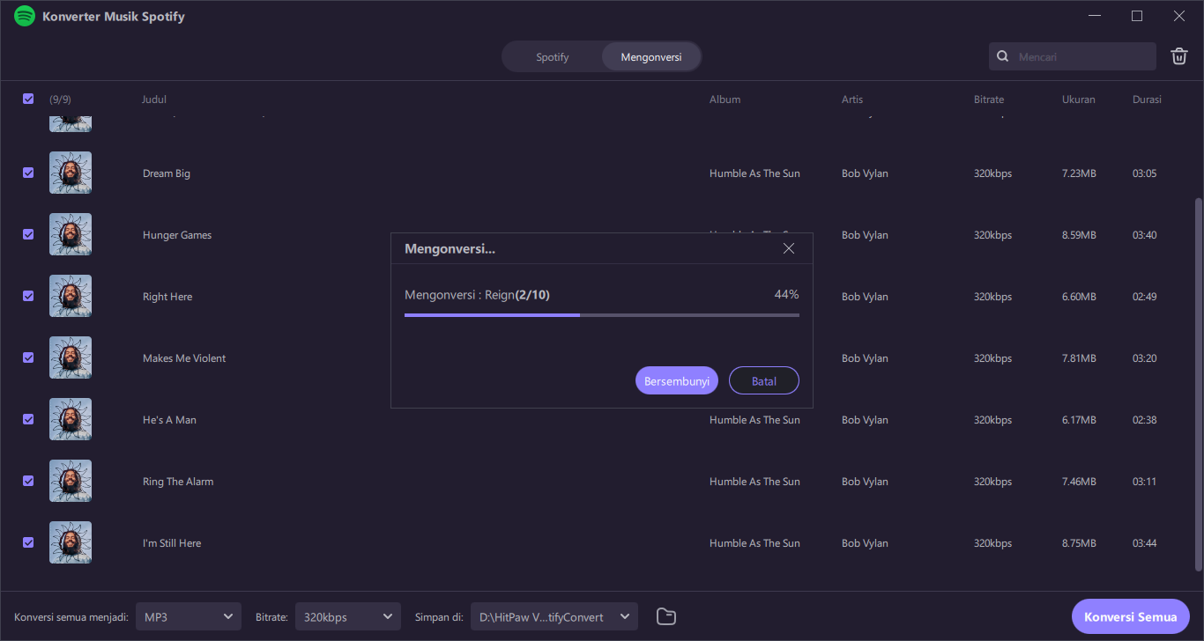The width and height of the screenshot is (1204, 641).
Task: Uncheck the Makes Me Violent checkbox
Action: click(28, 357)
